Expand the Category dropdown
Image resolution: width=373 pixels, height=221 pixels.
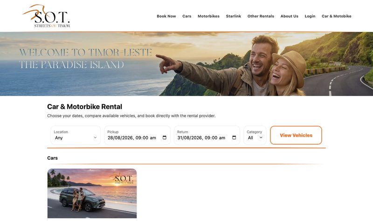255,135
